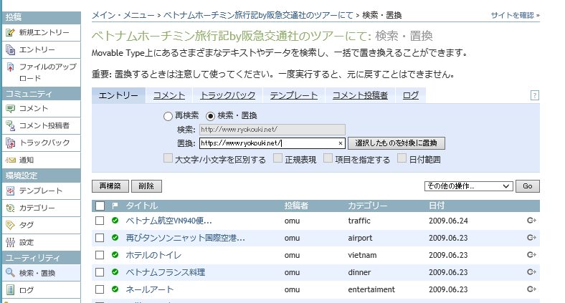Enable 項目を指定する checkbox
The height and width of the screenshot is (303, 565).
point(328,158)
